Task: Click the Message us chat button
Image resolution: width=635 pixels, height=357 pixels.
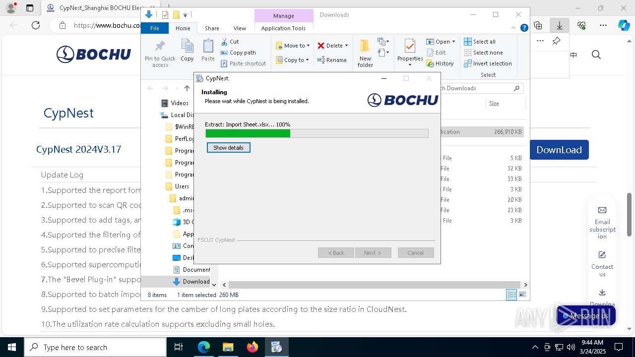Action: click(x=586, y=316)
